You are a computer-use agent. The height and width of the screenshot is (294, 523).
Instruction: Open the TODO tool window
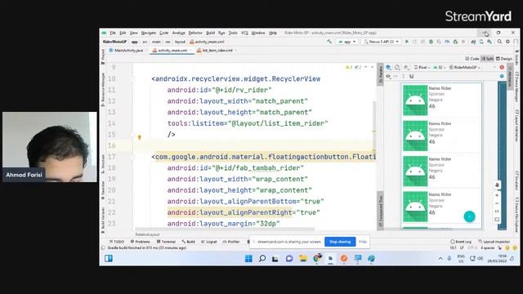point(116,242)
